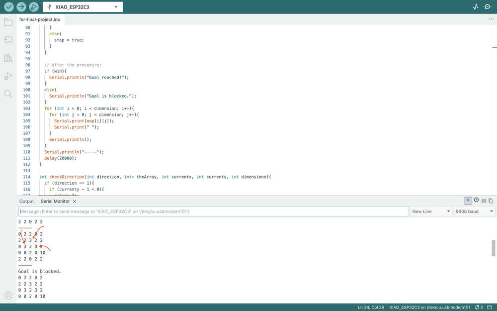This screenshot has width=497, height=311.
Task: Open the XIAO_ESP32C3 board selector dropdown
Action: (x=83, y=6)
